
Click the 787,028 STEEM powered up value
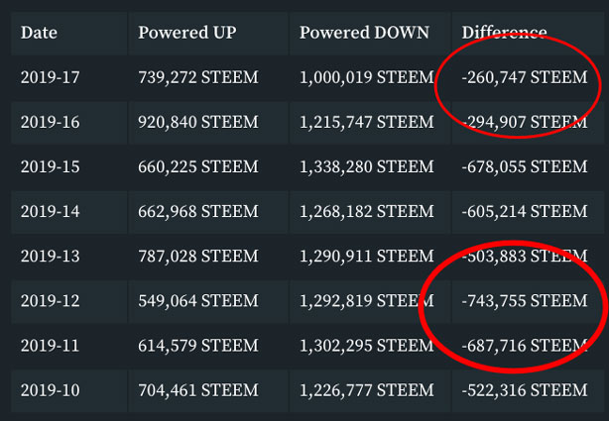coord(198,257)
